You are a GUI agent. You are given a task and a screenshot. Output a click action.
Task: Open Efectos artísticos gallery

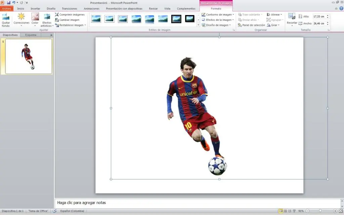pyautogui.click(x=47, y=20)
